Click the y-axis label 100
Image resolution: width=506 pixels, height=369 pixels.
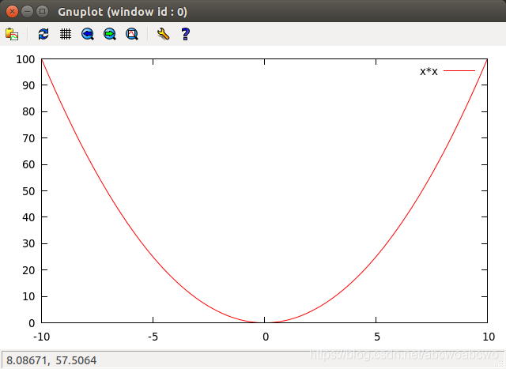(25, 59)
